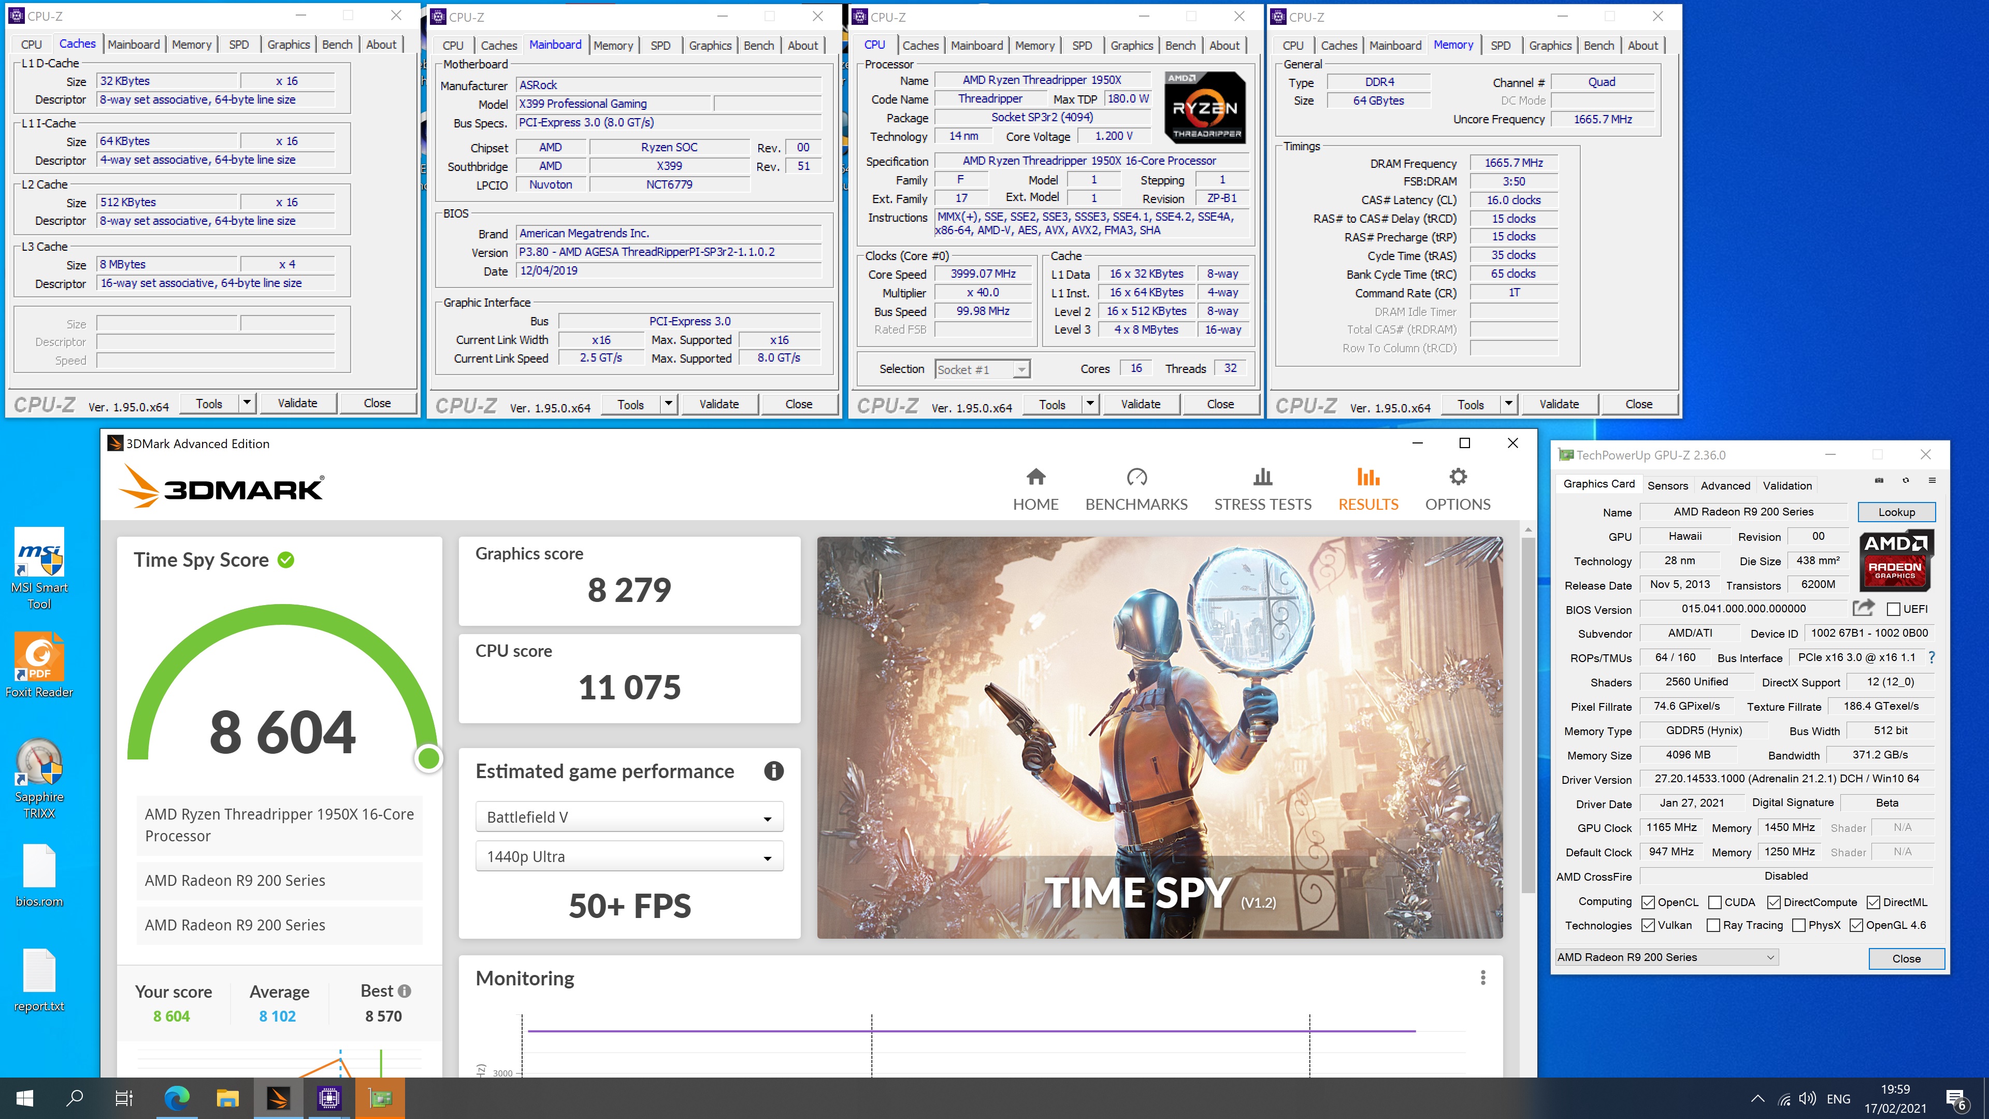Image resolution: width=1989 pixels, height=1119 pixels.
Task: Click the 3DMark taskbar icon
Action: pos(278,1098)
